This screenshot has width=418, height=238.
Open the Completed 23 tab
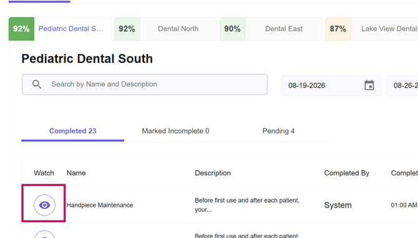click(73, 131)
